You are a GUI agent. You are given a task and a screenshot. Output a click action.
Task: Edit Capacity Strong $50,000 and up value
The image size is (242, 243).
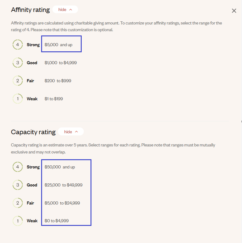pyautogui.click(x=60, y=167)
